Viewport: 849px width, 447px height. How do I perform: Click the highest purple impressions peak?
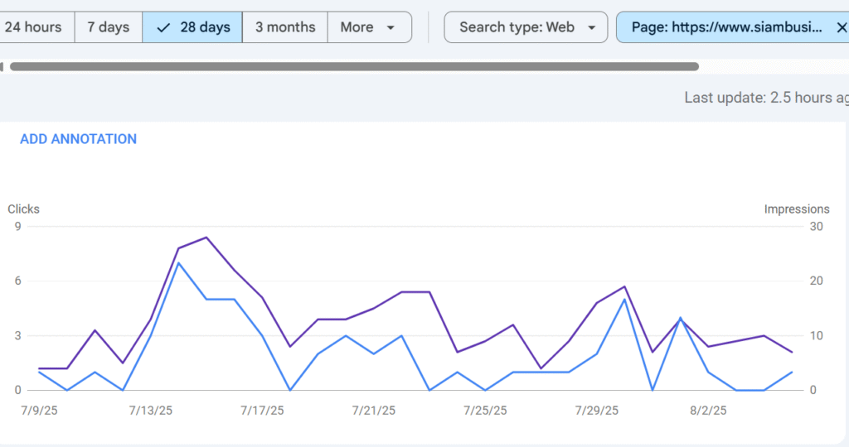coord(206,238)
